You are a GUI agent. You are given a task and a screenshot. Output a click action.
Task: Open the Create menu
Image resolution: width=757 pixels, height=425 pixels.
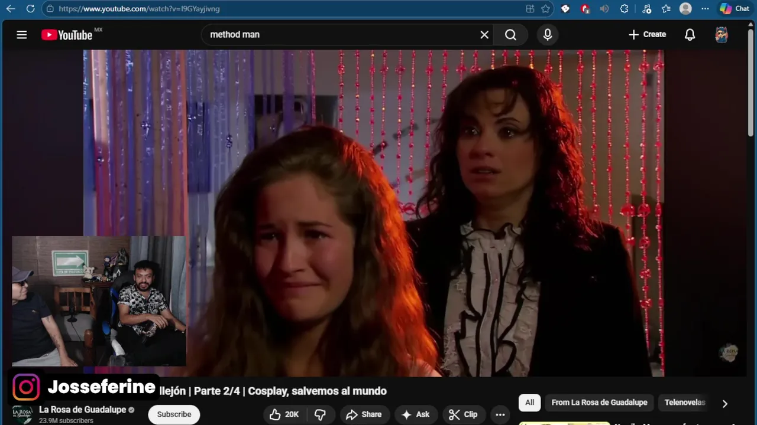click(x=647, y=35)
